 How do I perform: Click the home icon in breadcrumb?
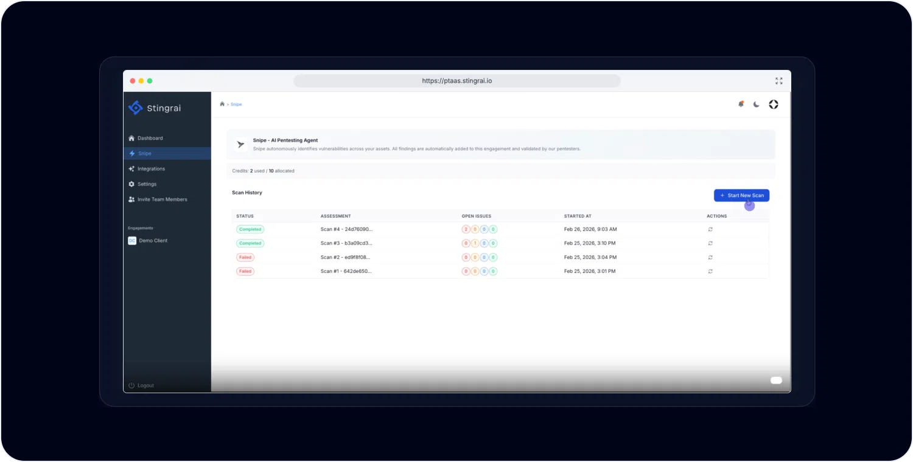pos(222,105)
